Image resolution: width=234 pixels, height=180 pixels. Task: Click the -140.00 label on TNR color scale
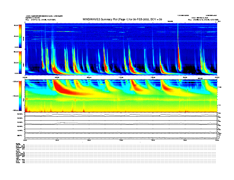pos(15,96)
